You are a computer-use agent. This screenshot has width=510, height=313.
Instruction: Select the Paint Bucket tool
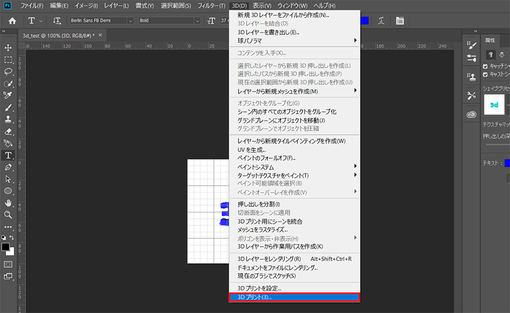[8, 143]
